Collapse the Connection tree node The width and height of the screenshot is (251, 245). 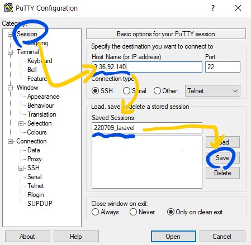[10, 141]
